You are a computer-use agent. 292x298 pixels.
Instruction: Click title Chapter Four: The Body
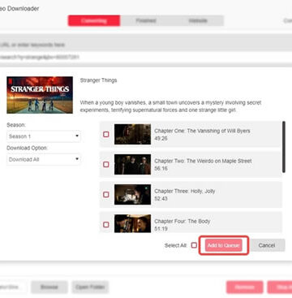coord(182,221)
